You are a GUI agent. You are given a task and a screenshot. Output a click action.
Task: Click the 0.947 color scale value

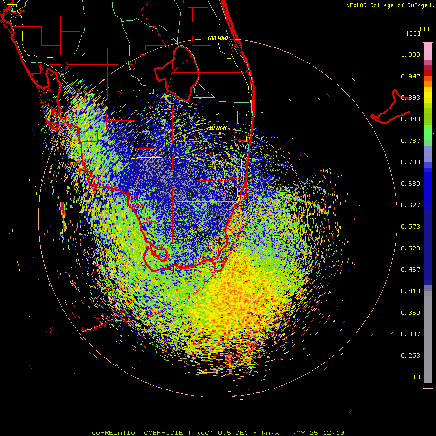click(410, 76)
